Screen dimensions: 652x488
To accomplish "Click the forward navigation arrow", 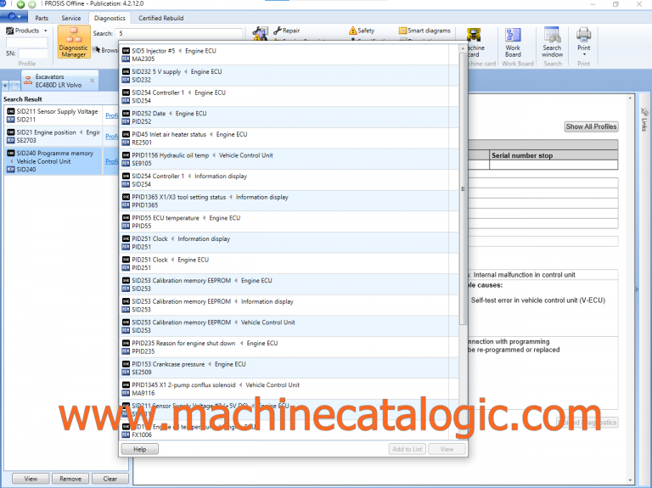I will point(32,4).
